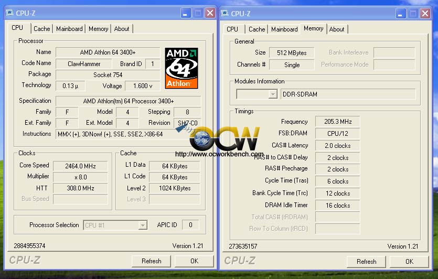This screenshot has width=438, height=279.
Task: Click the RAS# to CAS# Delay value
Action: coord(338,158)
